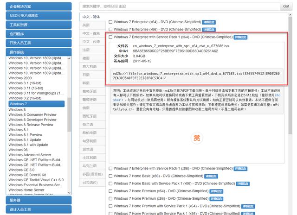Viewport: 297px width, 215px height.
Task: Select Windows 8 Consumer Preview entry
Action: point(32,115)
